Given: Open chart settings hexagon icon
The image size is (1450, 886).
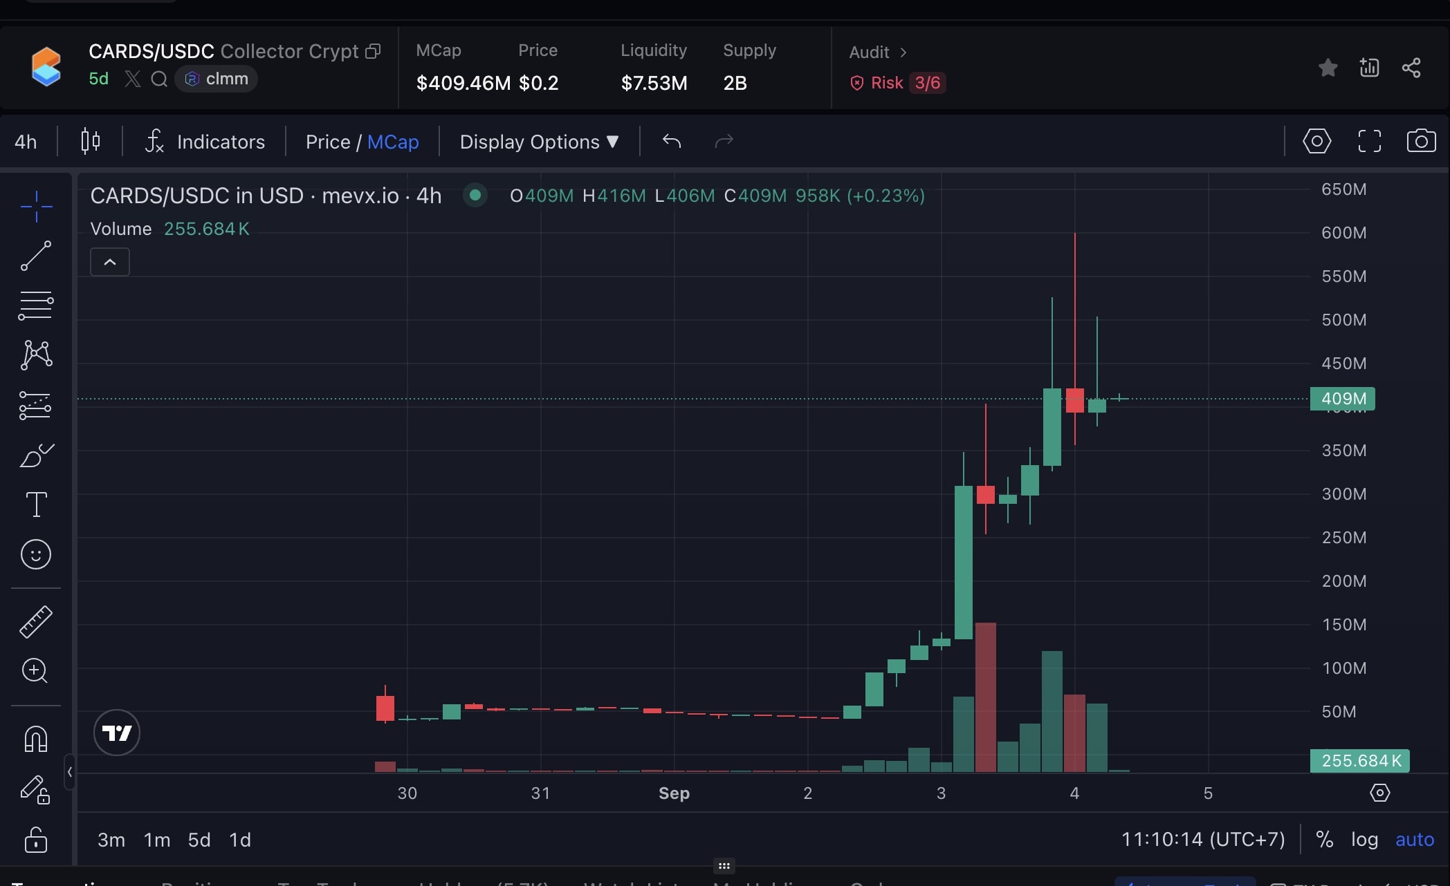Looking at the screenshot, I should [1316, 141].
